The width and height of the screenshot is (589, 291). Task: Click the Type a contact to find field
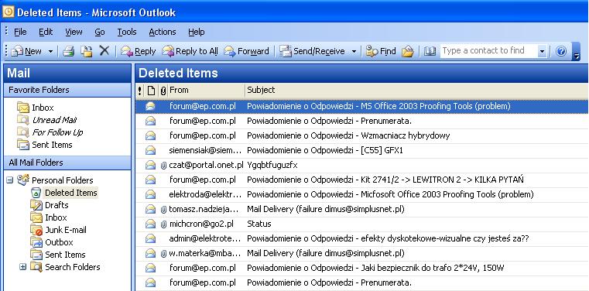click(488, 51)
